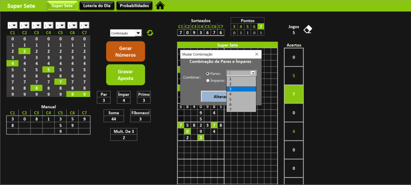This screenshot has width=411, height=185.
Task: Choose 4 in the Pares list
Action: 241,94
